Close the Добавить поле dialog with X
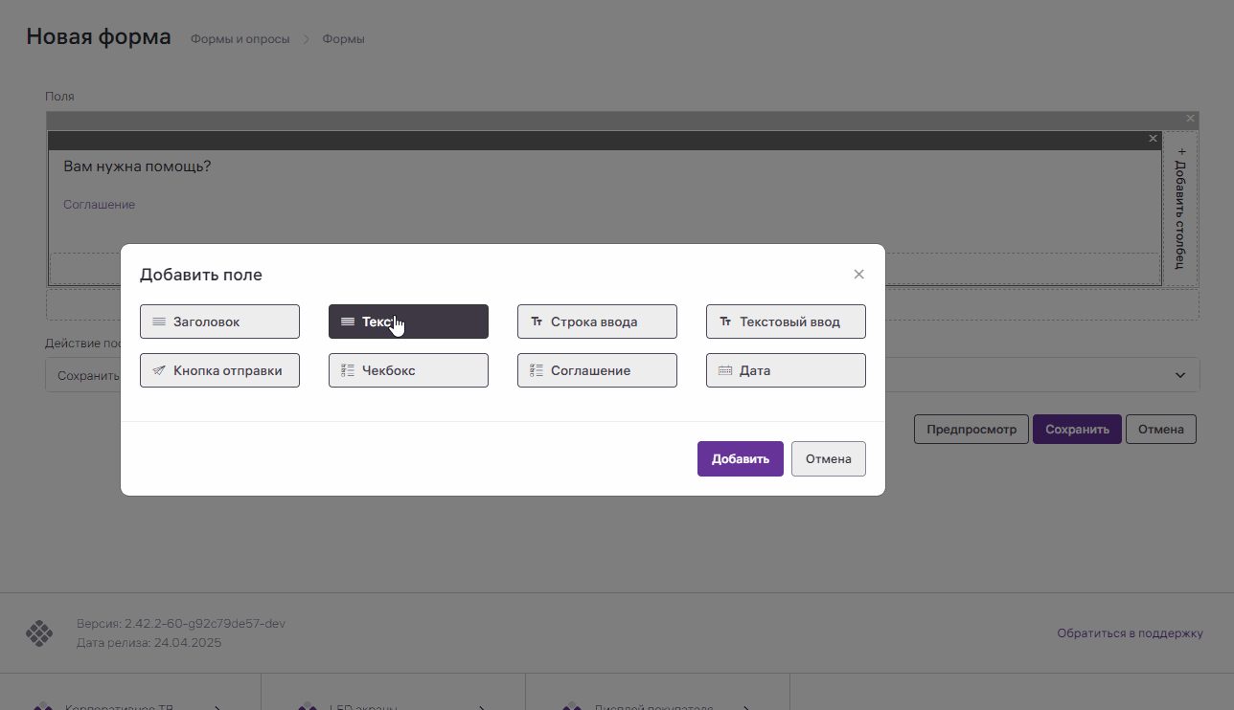This screenshot has height=710, width=1234. 858,275
